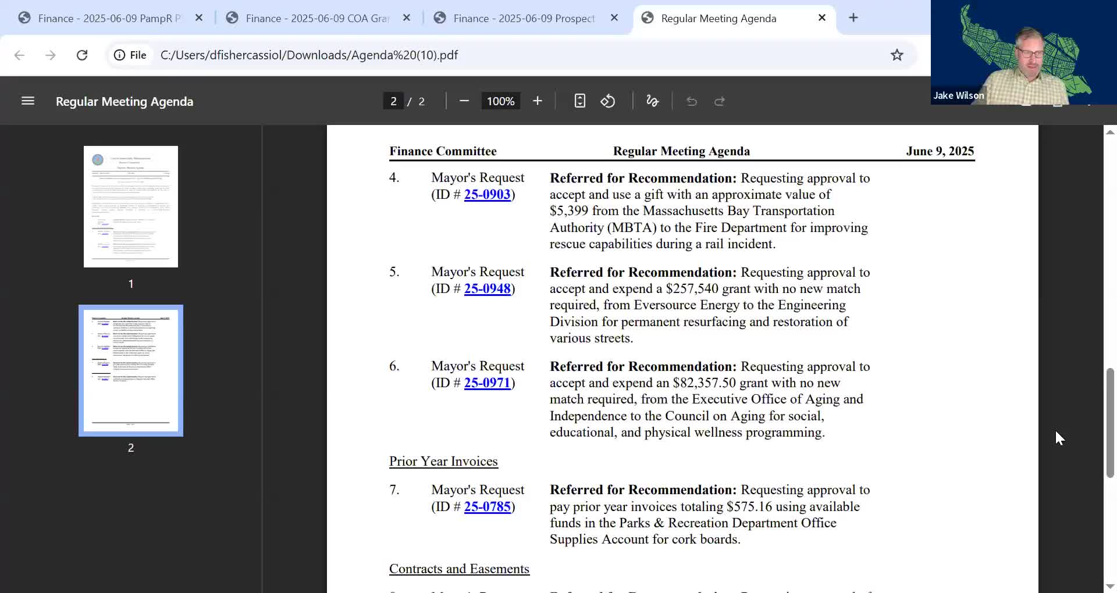The height and width of the screenshot is (593, 1117).
Task: Open link for ID 25-0948
Action: [487, 289]
